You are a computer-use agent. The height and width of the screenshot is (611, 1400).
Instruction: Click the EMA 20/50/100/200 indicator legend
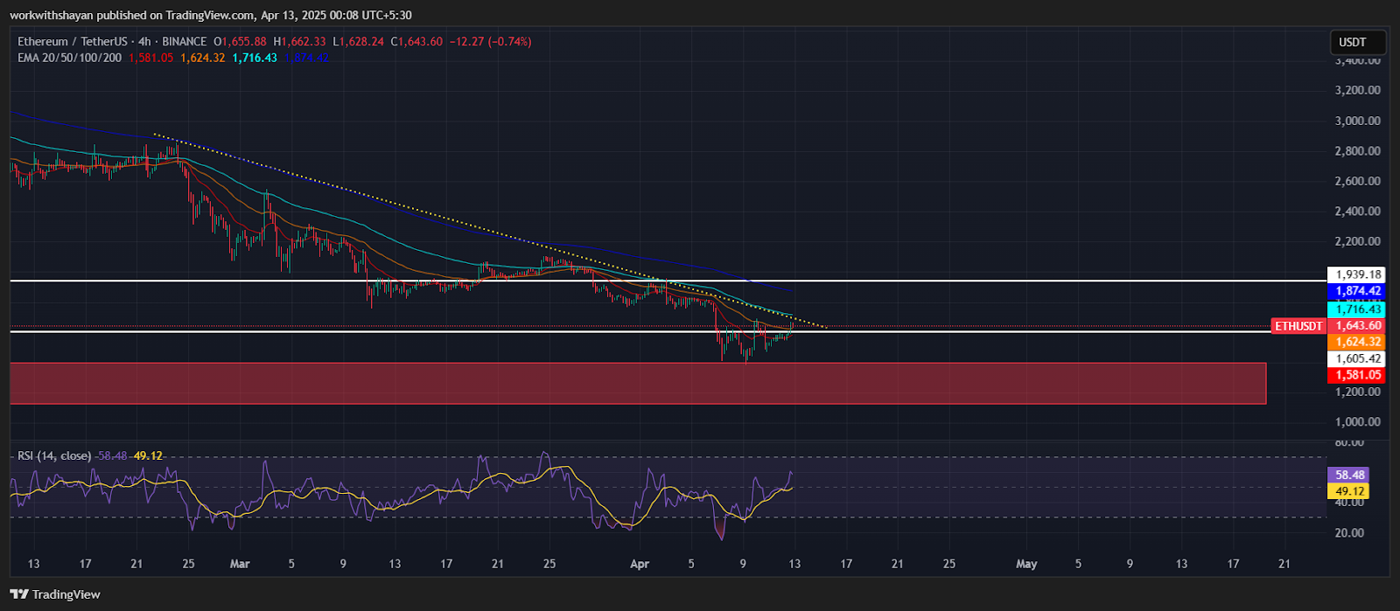point(69,58)
